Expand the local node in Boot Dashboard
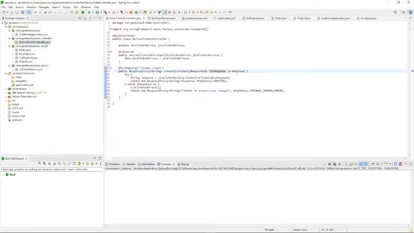Image resolution: width=414 pixels, height=233 pixels. [x=3, y=175]
